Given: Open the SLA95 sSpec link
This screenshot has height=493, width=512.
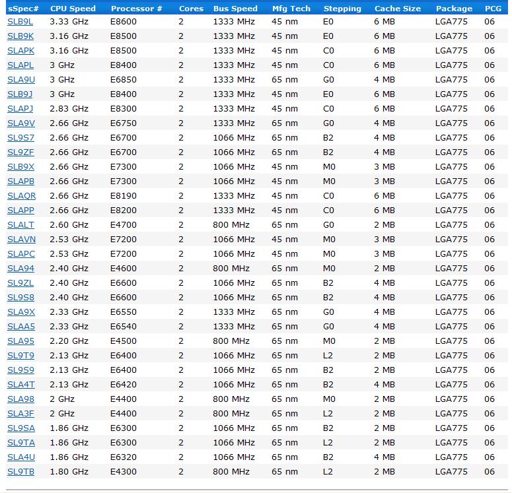Looking at the screenshot, I should click(20, 341).
